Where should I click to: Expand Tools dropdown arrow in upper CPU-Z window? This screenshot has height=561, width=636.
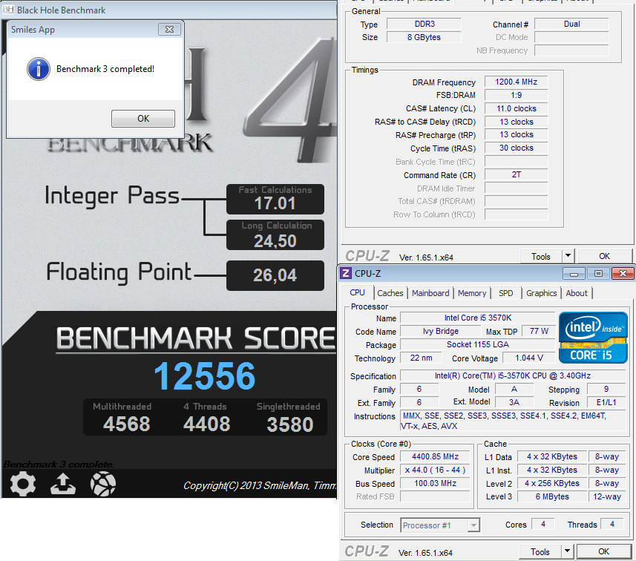[x=568, y=256]
